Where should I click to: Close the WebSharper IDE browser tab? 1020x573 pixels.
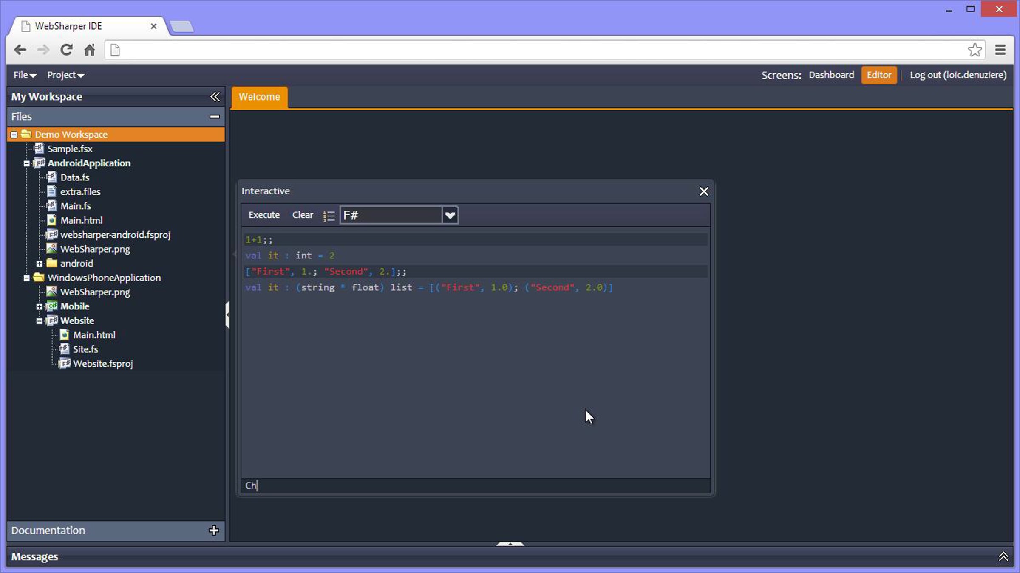tap(153, 26)
